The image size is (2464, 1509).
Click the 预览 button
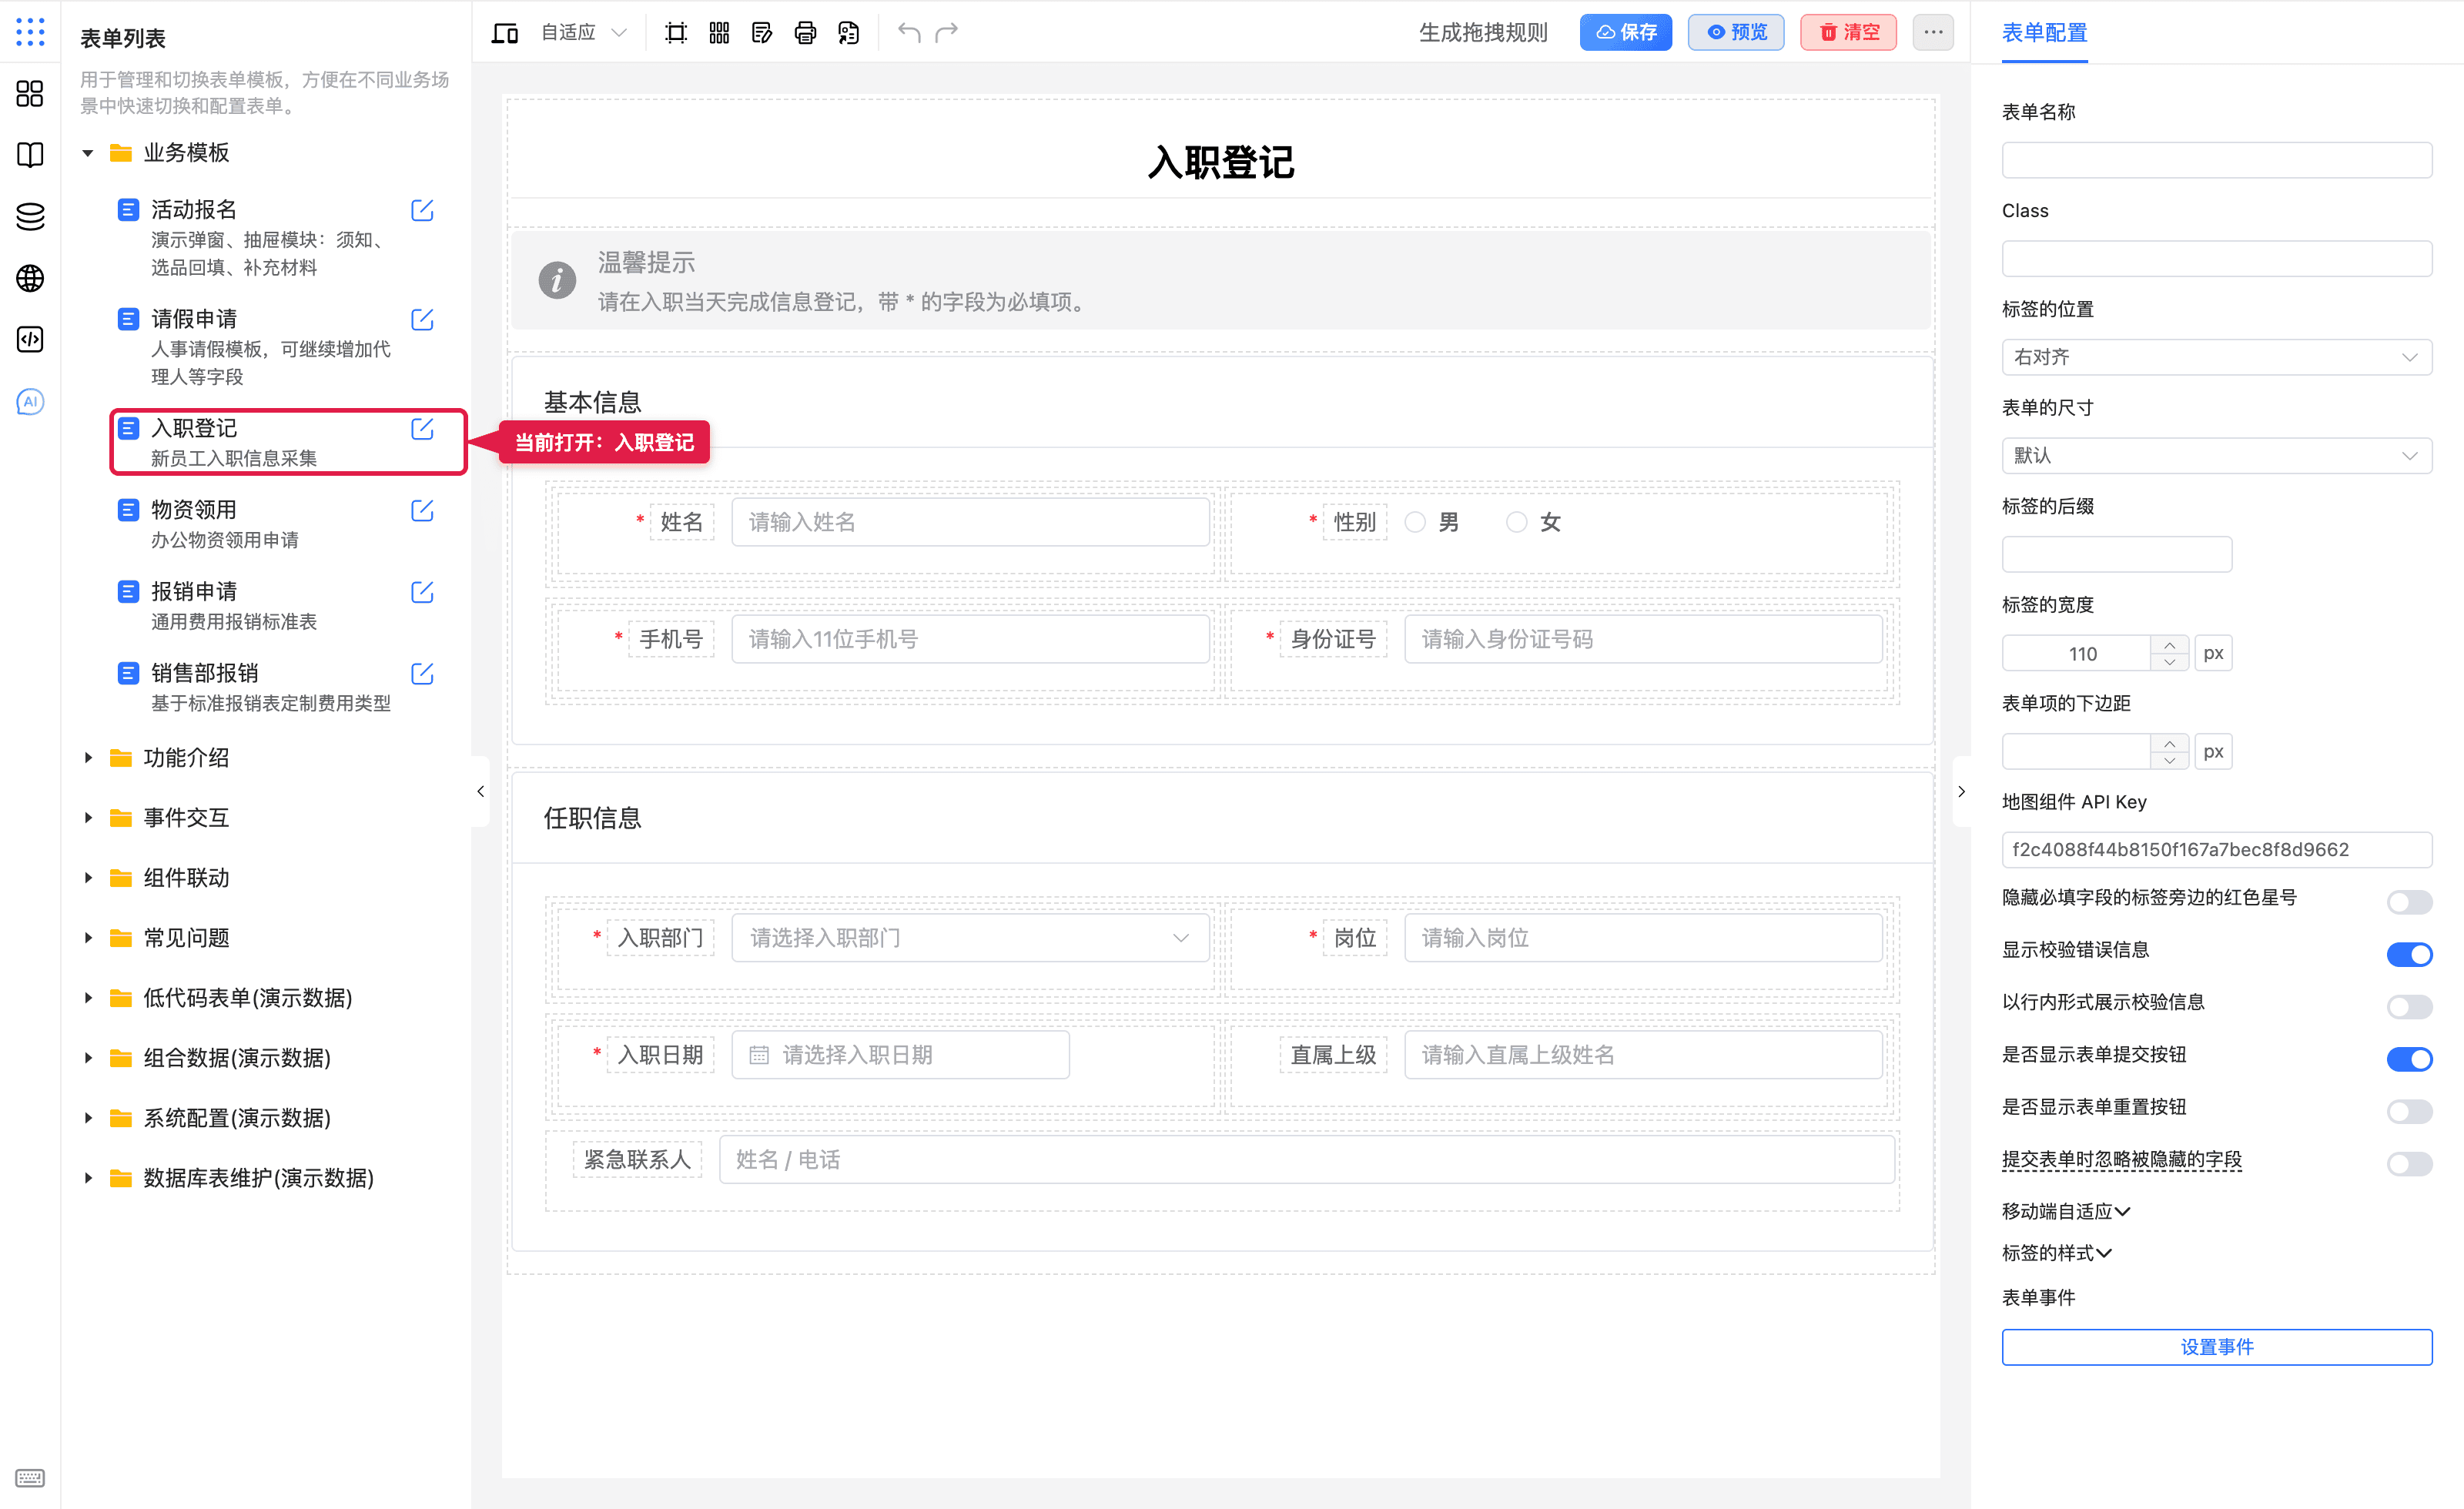[1736, 32]
